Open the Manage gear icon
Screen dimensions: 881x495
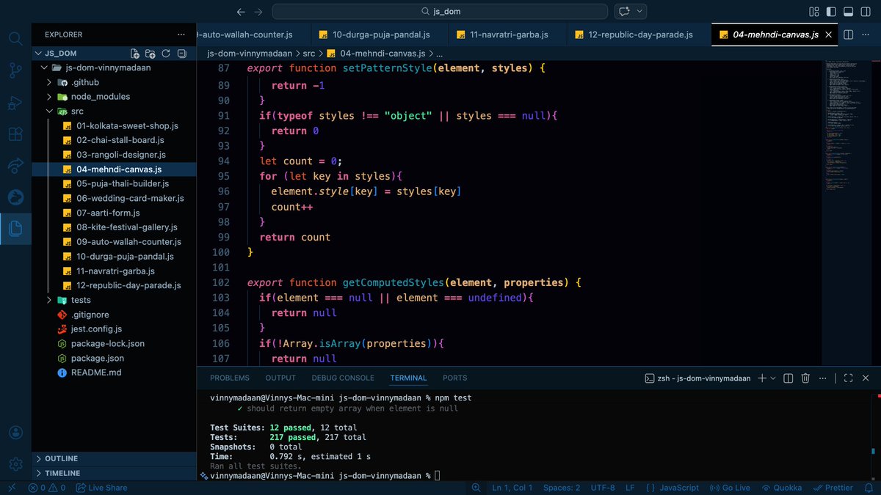pos(15,464)
